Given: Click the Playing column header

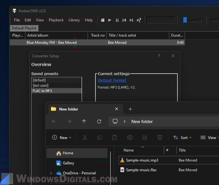Looking at the screenshot, I should [x=18, y=35].
